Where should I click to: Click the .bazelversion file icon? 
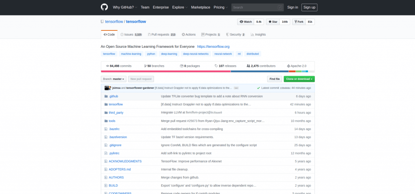(106, 137)
